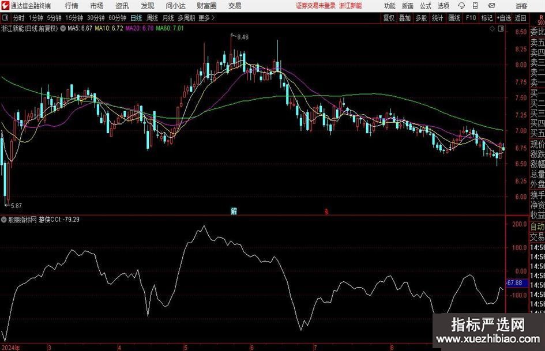Image resolution: width=545 pixels, height=351 pixels.
Task: Open the 问小达 menu
Action: (175, 6)
